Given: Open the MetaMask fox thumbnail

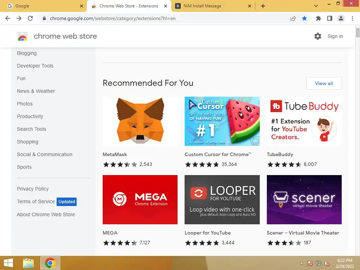Looking at the screenshot, I should (140, 121).
